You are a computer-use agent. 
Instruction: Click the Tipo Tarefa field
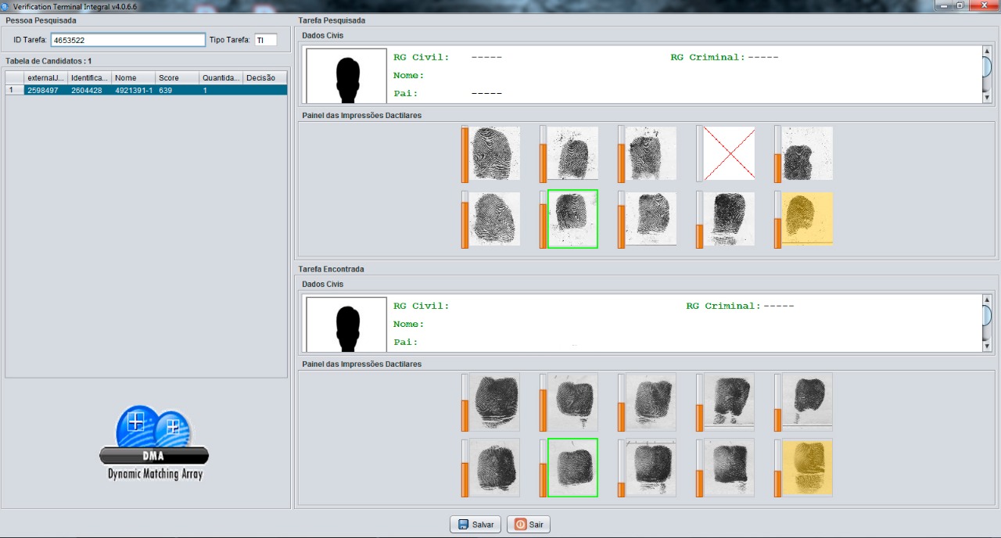[x=265, y=40]
